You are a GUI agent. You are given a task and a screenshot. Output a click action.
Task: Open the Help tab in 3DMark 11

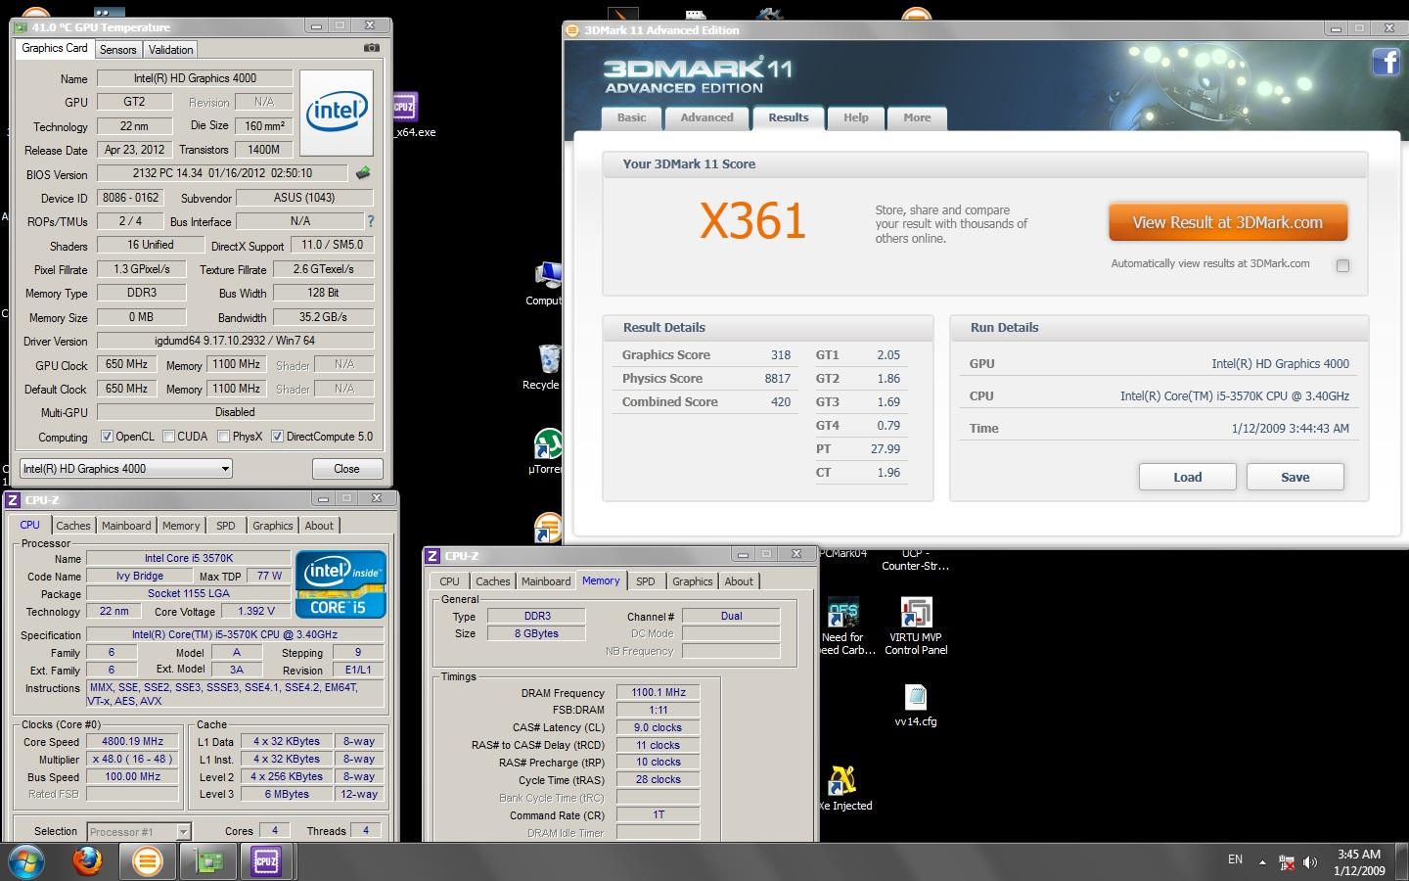[856, 117]
